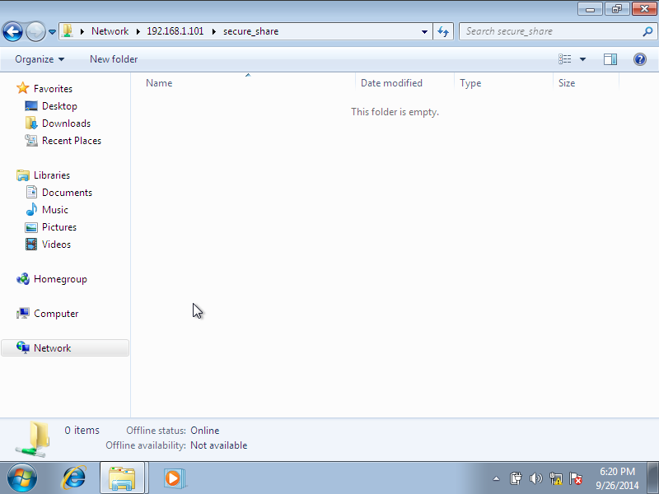Open the Documents library
659x494 pixels.
(x=67, y=193)
